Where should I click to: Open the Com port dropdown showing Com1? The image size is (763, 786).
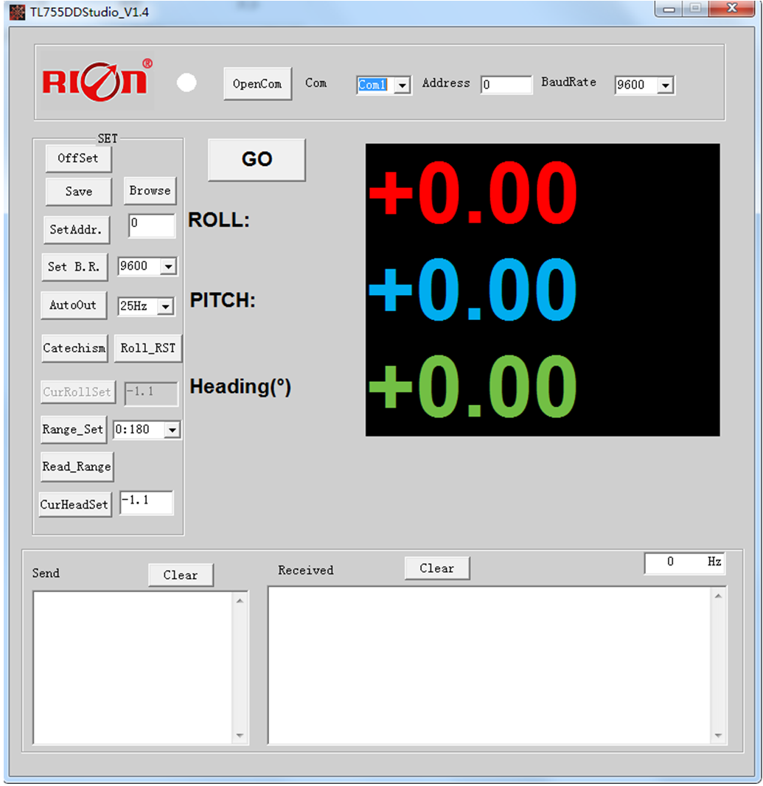coord(402,86)
